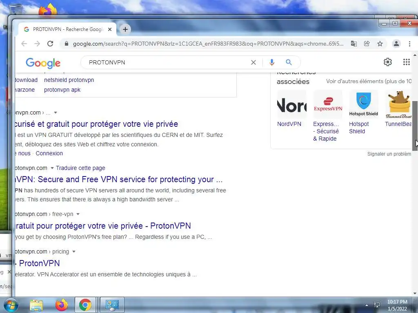Switch to Chrome in the taskbar
Image resolution: width=418 pixels, height=313 pixels.
click(x=85, y=305)
